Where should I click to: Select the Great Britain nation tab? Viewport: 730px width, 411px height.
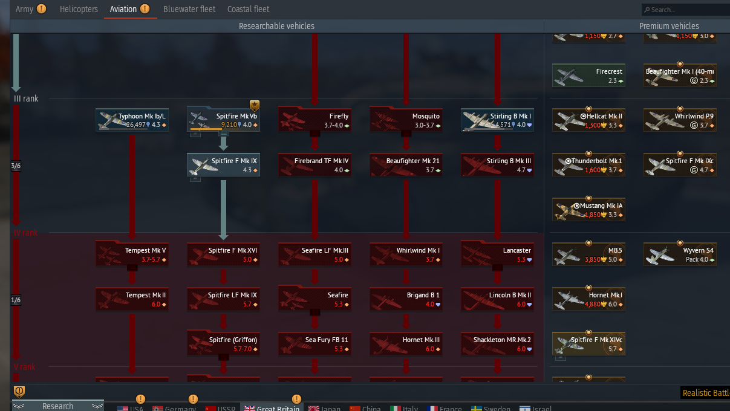(272, 409)
